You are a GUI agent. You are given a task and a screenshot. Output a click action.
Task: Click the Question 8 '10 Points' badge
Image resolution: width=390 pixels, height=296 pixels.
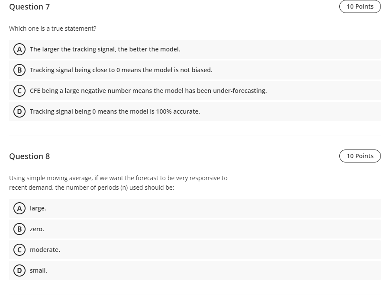pyautogui.click(x=360, y=156)
